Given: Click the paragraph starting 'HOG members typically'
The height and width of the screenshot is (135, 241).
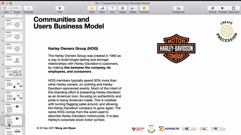Looking at the screenshot, I should 85,100.
